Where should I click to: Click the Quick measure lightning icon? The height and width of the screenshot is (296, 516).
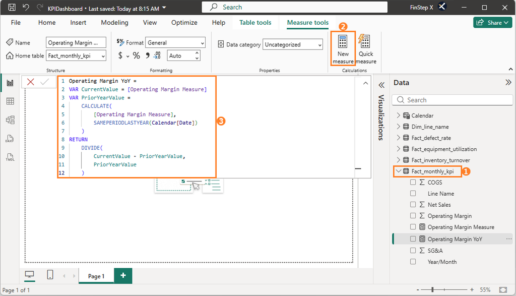pyautogui.click(x=365, y=41)
